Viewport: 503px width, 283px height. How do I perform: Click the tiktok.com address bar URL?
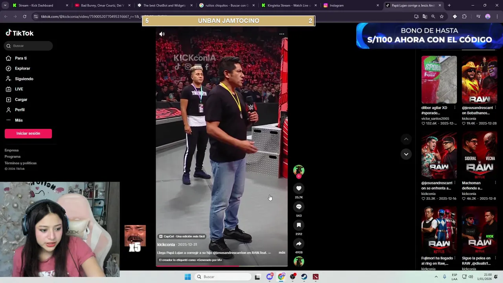point(104,17)
